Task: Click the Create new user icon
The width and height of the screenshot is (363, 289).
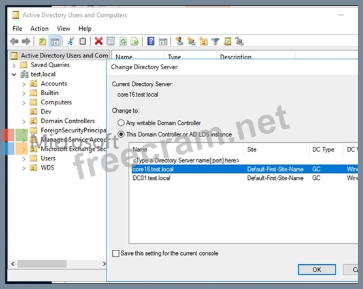Action: tap(179, 41)
